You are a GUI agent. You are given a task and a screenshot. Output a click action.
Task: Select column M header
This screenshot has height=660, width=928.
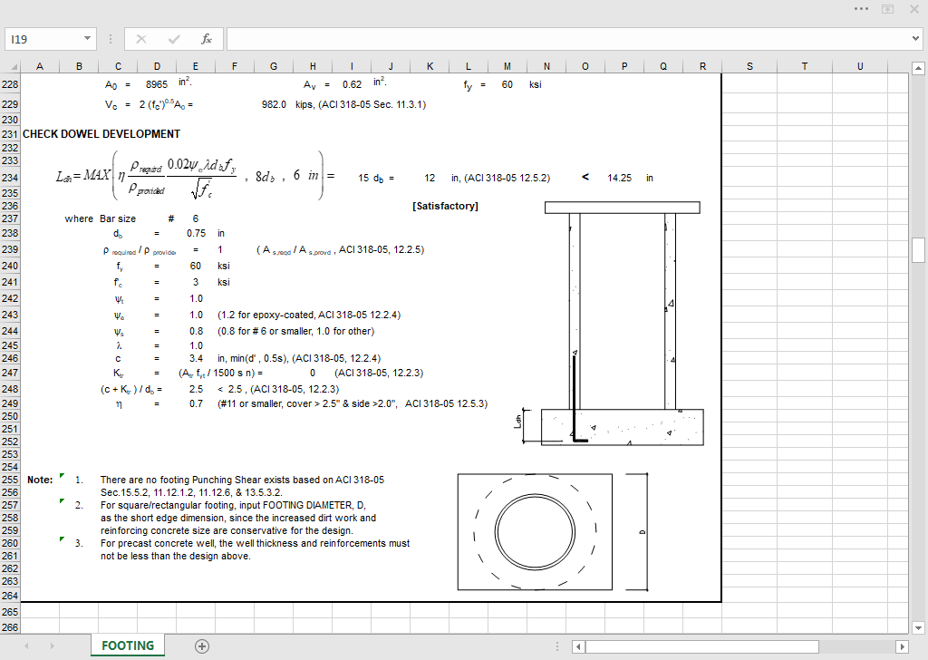tap(507, 66)
